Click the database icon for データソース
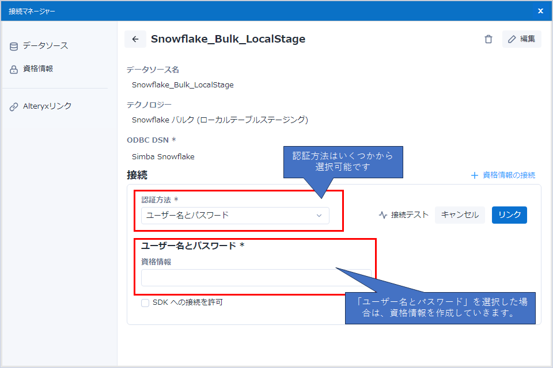553x368 pixels. pyautogui.click(x=14, y=46)
